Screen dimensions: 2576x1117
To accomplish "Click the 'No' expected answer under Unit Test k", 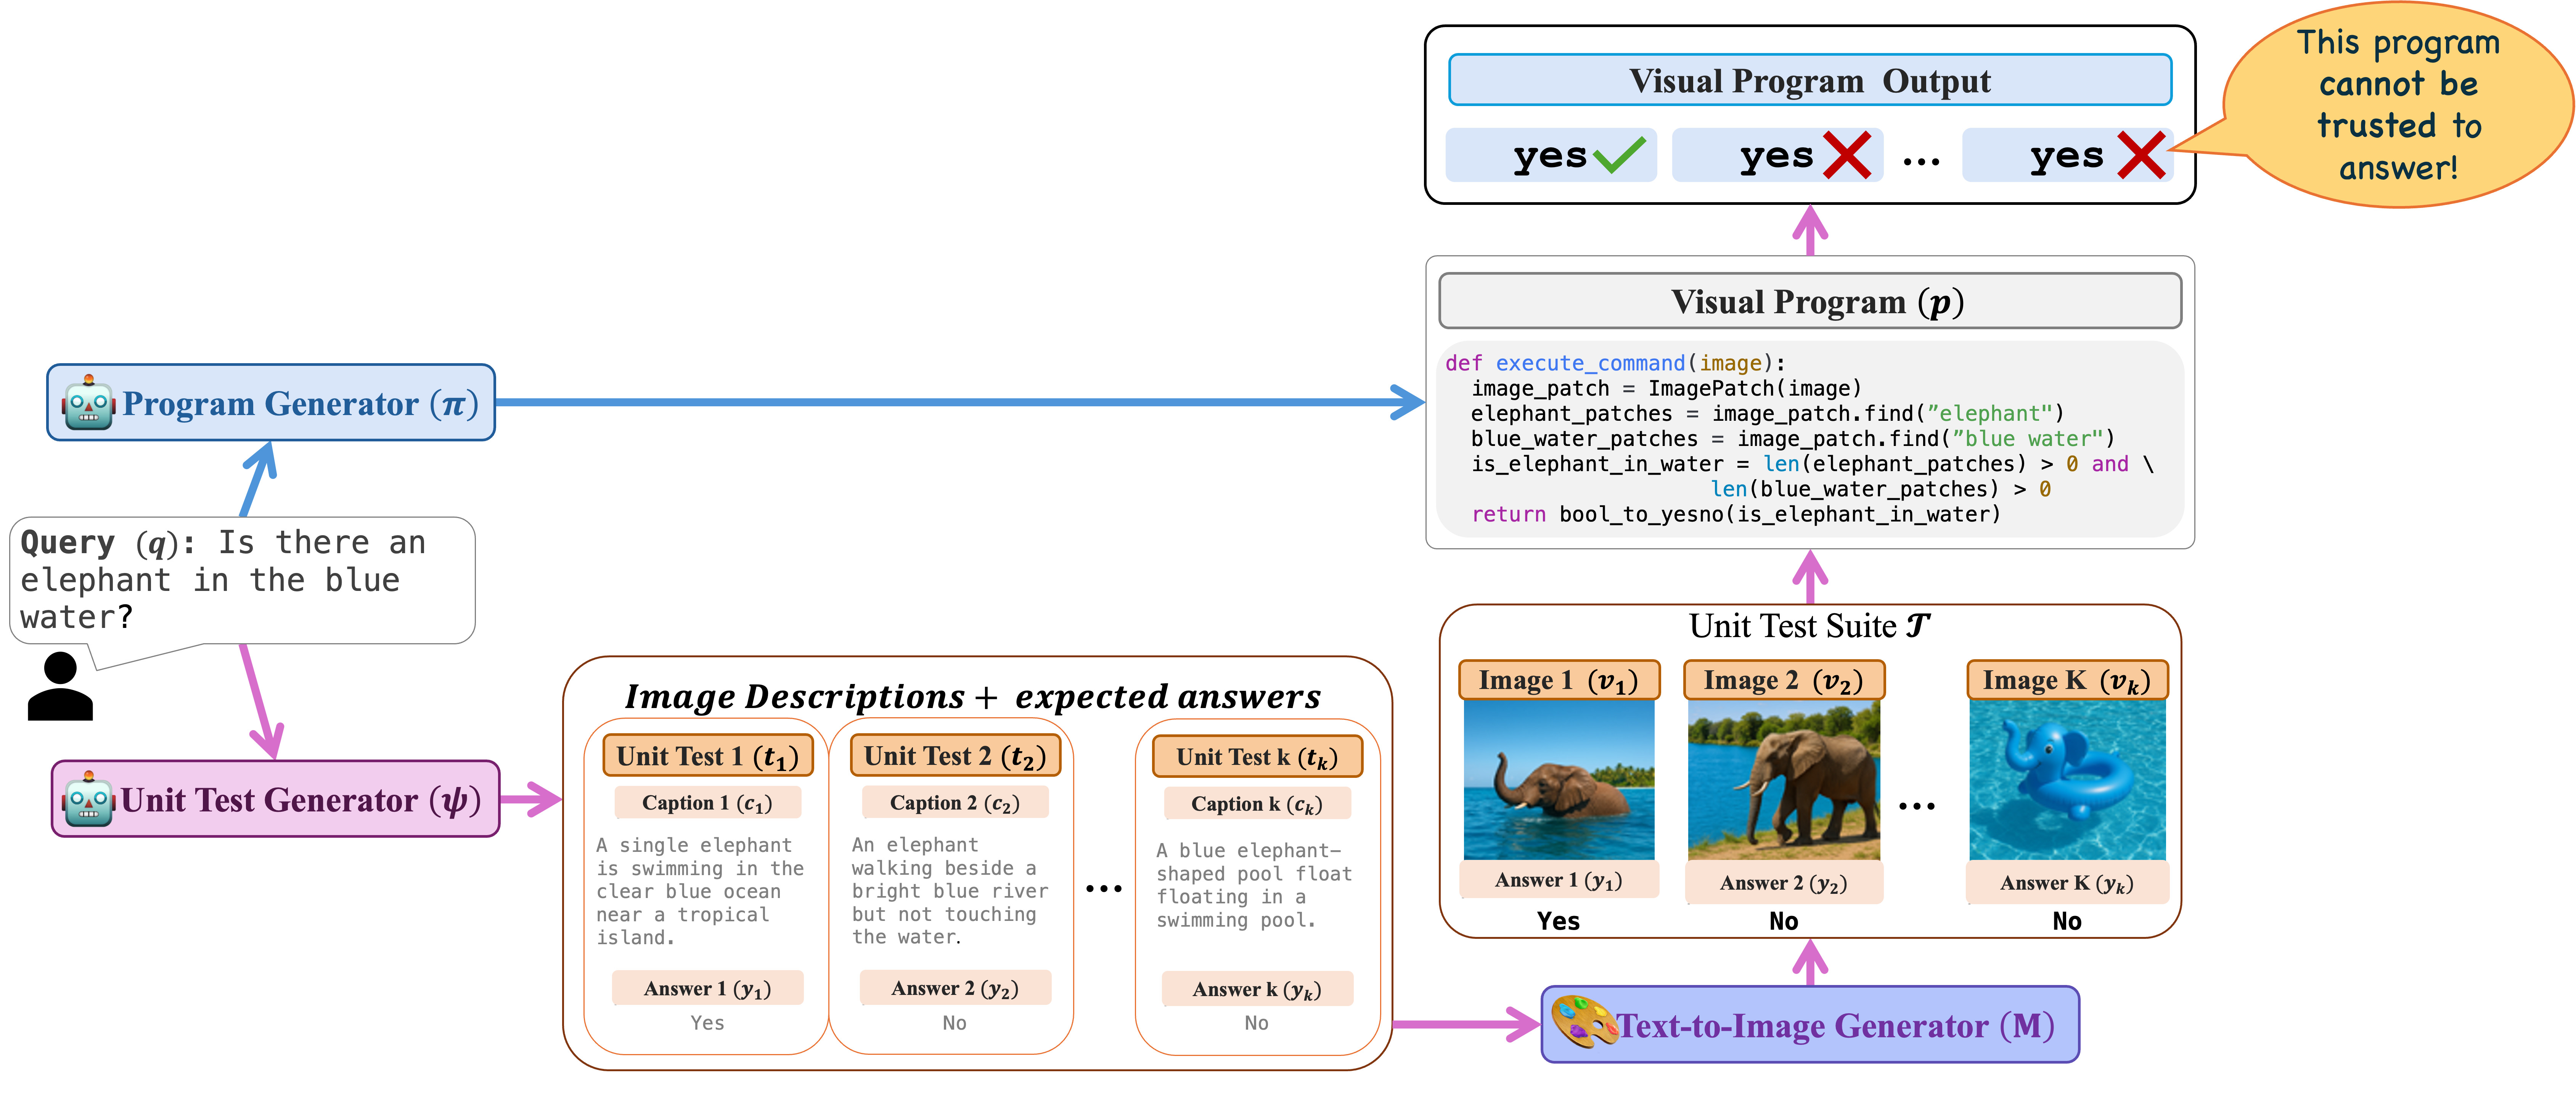I will click(x=1257, y=1023).
